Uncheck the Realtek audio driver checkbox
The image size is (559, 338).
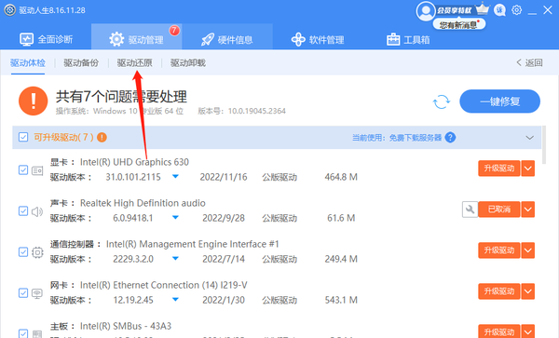pyautogui.click(x=23, y=210)
